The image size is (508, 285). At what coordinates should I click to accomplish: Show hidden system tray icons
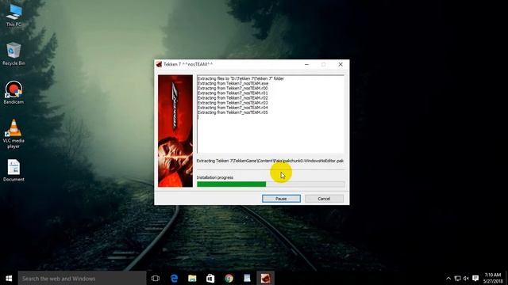pos(448,278)
